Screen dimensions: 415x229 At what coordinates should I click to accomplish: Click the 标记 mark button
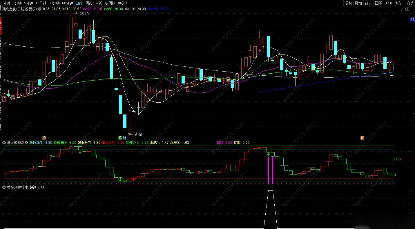(x=399, y=3)
